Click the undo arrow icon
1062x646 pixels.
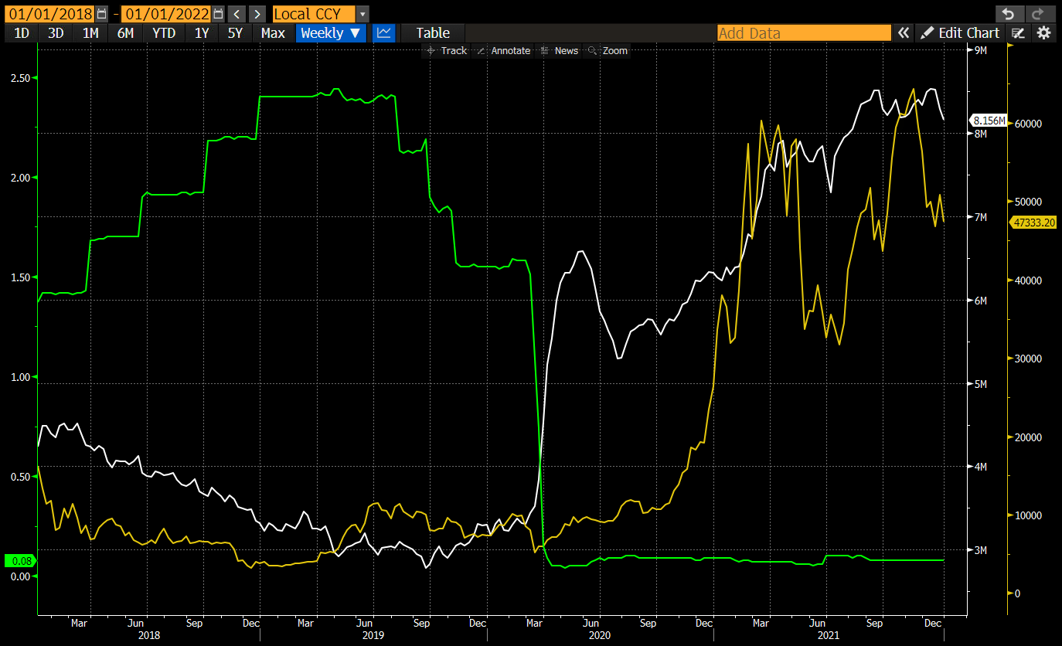coord(1007,14)
